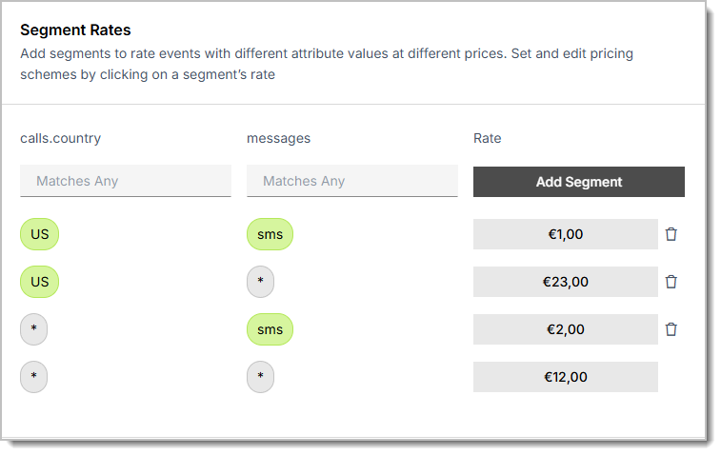Click the sms tag in the third row

pos(270,329)
